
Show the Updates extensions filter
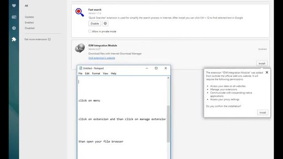(30, 17)
